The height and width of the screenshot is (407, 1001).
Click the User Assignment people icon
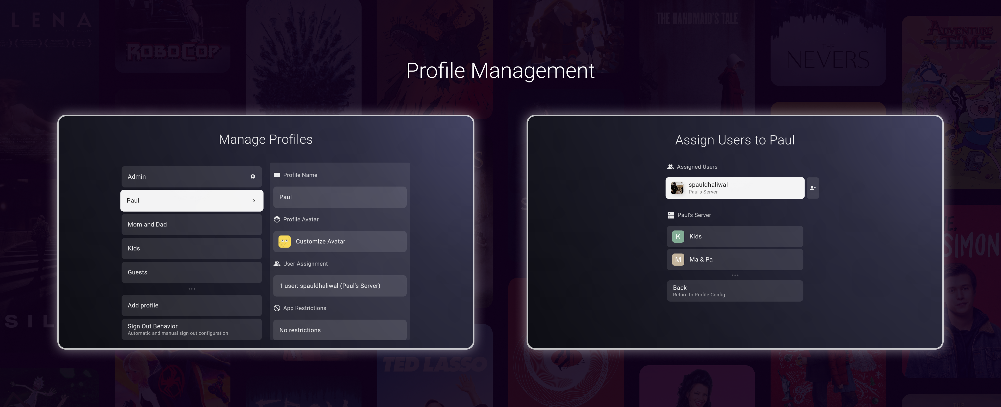[277, 264]
